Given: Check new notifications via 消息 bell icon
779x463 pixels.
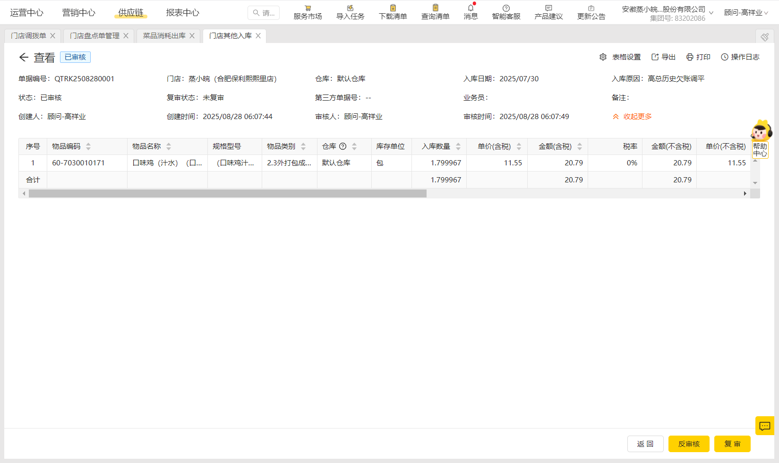Looking at the screenshot, I should pyautogui.click(x=470, y=11).
